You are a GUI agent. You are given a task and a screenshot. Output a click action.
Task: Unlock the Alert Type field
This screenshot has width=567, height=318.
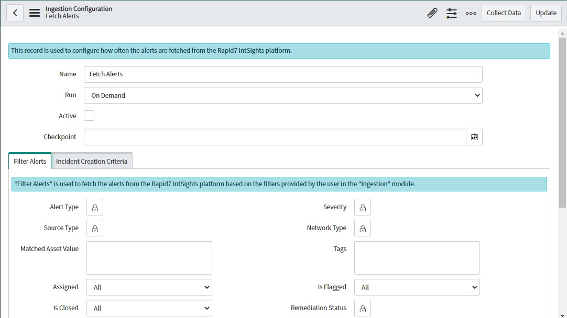point(95,207)
